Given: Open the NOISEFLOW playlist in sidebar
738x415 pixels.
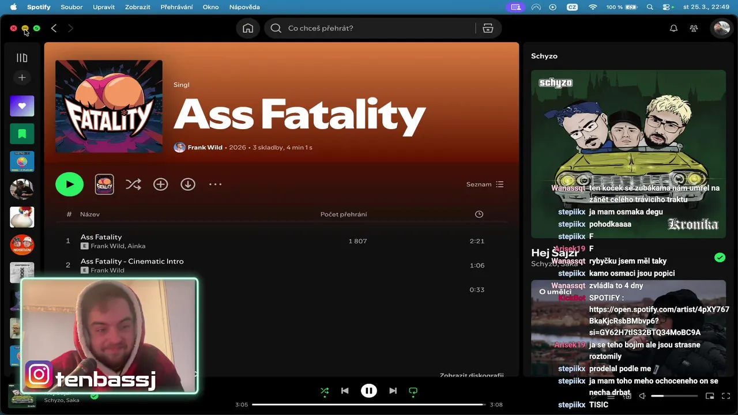Looking at the screenshot, I should [x=22, y=245].
